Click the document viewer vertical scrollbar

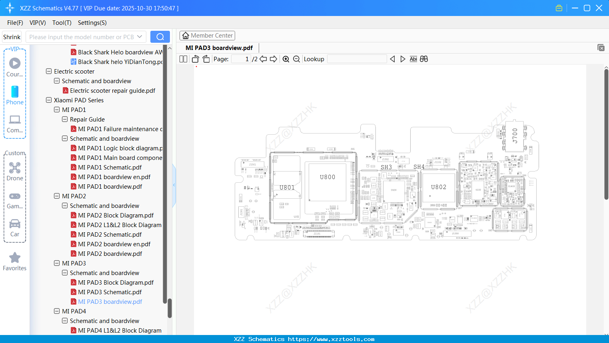[x=606, y=134]
